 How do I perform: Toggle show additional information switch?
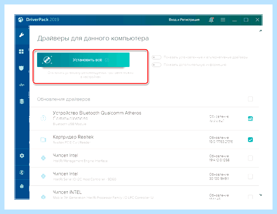[x=156, y=65]
